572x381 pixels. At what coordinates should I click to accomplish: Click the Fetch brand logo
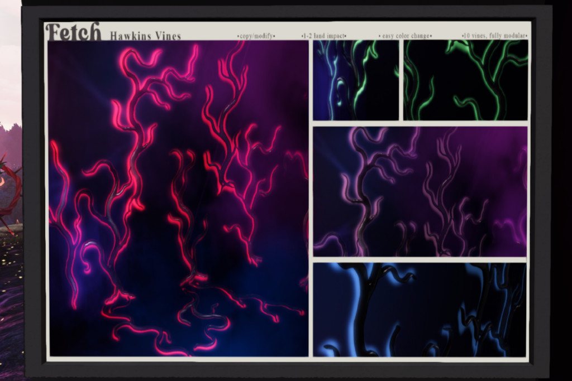click(x=73, y=32)
